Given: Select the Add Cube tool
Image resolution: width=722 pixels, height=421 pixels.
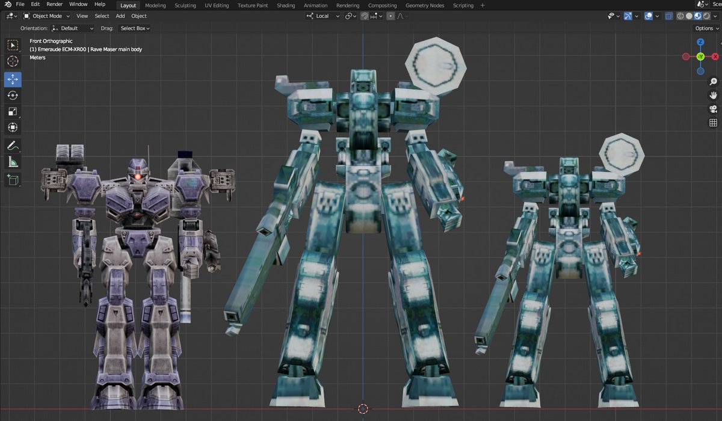Looking at the screenshot, I should point(13,179).
